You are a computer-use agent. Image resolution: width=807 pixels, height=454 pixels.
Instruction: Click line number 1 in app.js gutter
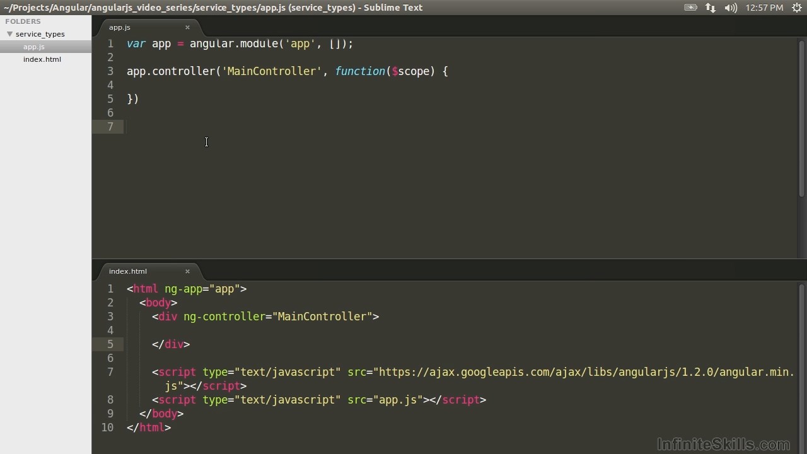point(110,44)
